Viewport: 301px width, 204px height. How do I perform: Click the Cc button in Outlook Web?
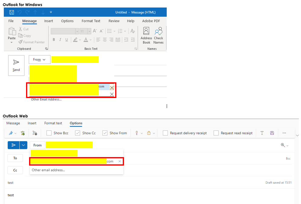(x=15, y=170)
